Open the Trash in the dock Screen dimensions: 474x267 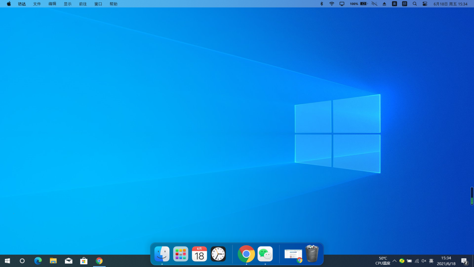click(312, 253)
